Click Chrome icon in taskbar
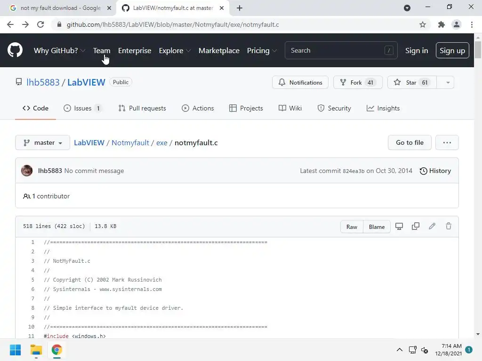Viewport: 482px width, 361px height. tap(56, 350)
